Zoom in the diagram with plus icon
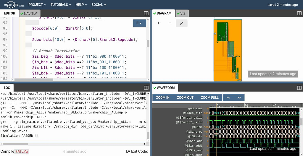Screen dimensions: 303x156 158,23
